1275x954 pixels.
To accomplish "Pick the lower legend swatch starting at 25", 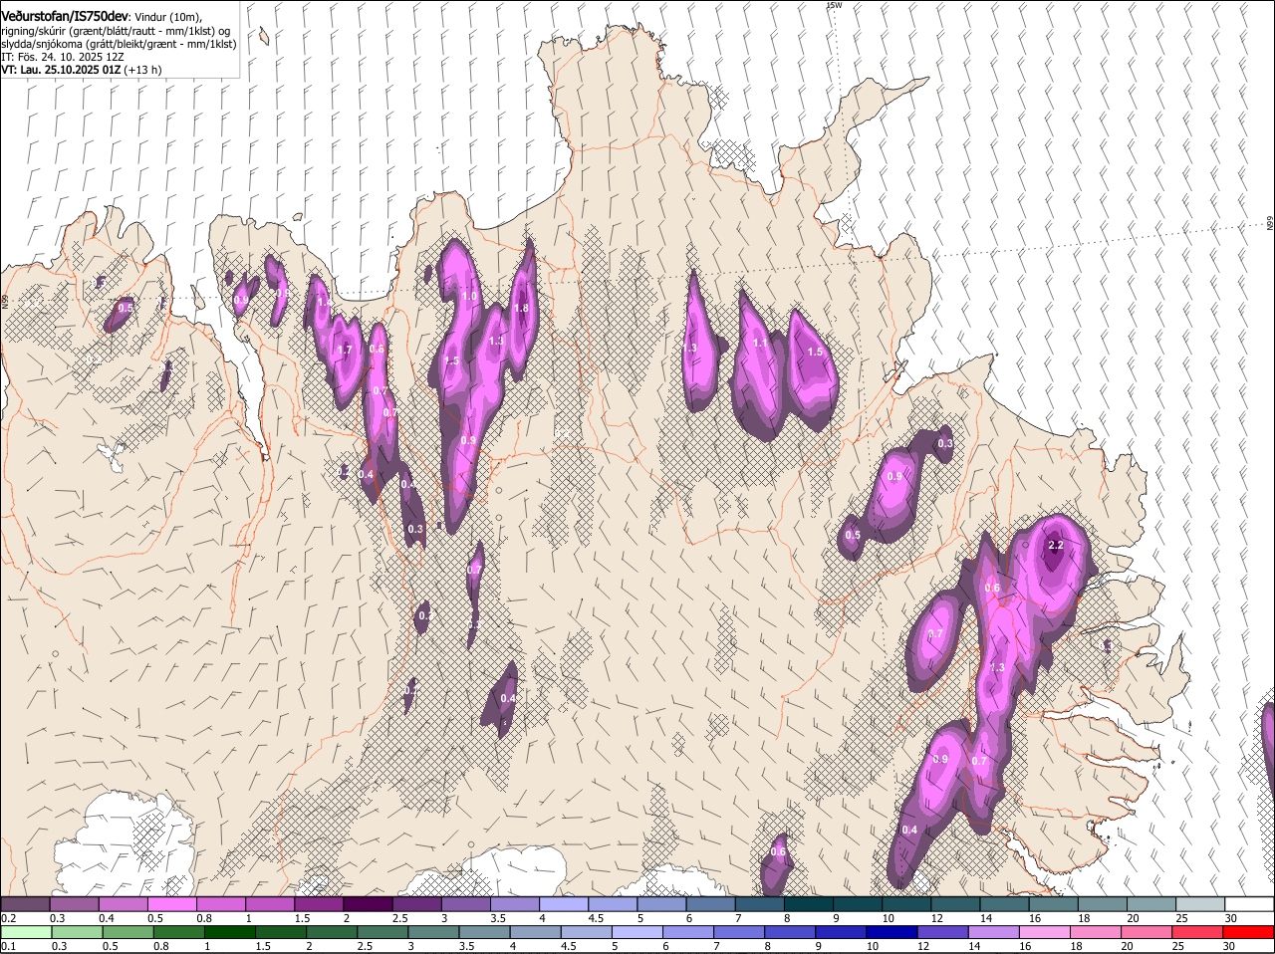I will tap(1198, 932).
